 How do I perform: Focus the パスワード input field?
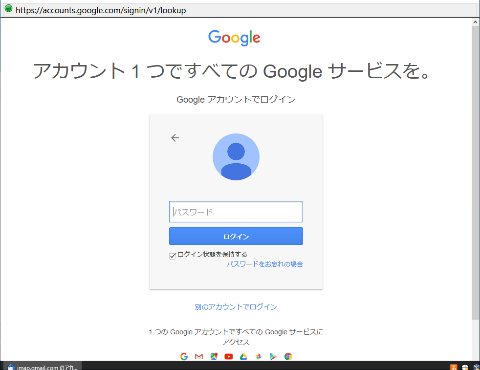point(236,212)
